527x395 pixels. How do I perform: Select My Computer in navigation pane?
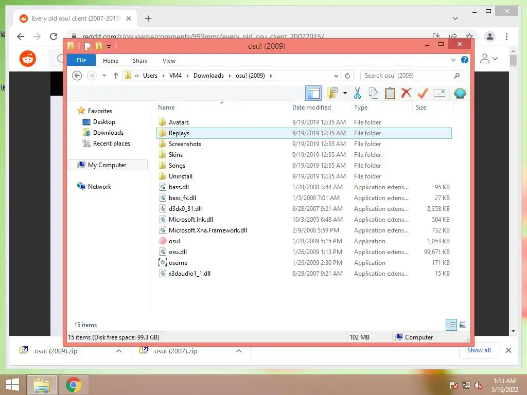tap(107, 165)
